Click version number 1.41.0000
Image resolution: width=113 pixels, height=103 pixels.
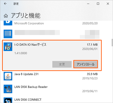(21, 53)
